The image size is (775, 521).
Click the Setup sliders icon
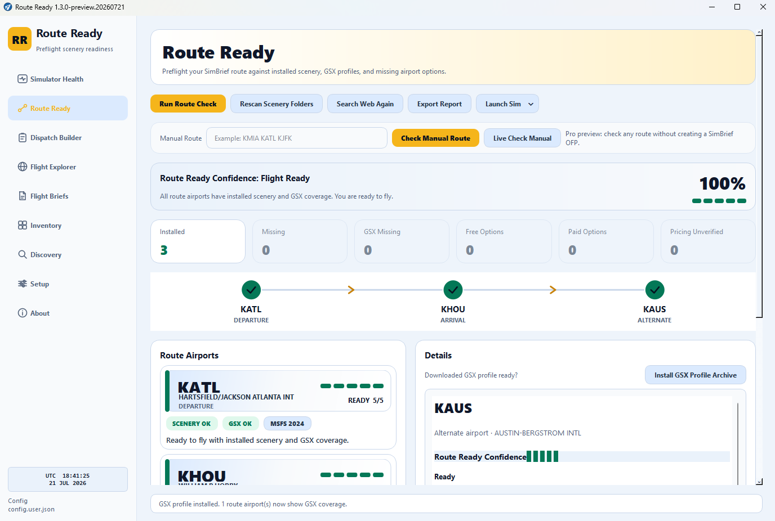coord(23,284)
